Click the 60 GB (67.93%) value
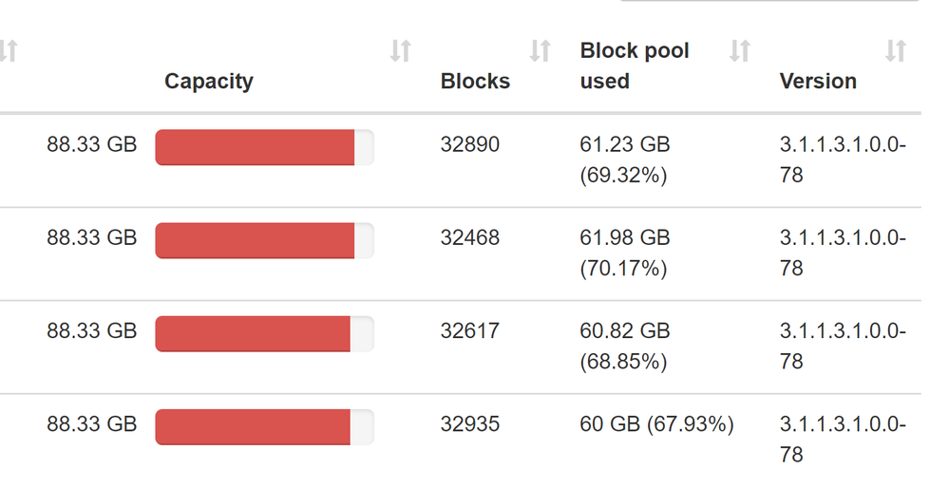 656,423
